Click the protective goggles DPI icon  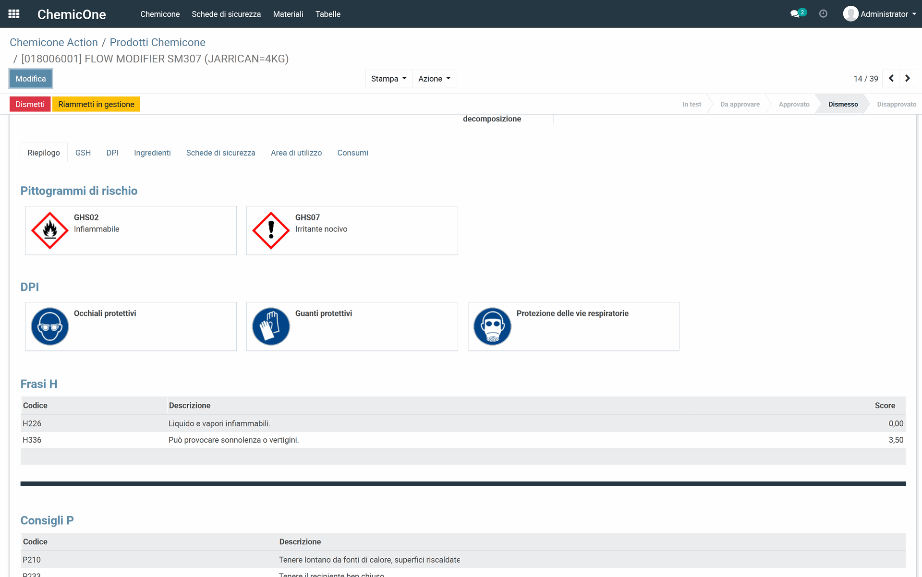(x=50, y=326)
